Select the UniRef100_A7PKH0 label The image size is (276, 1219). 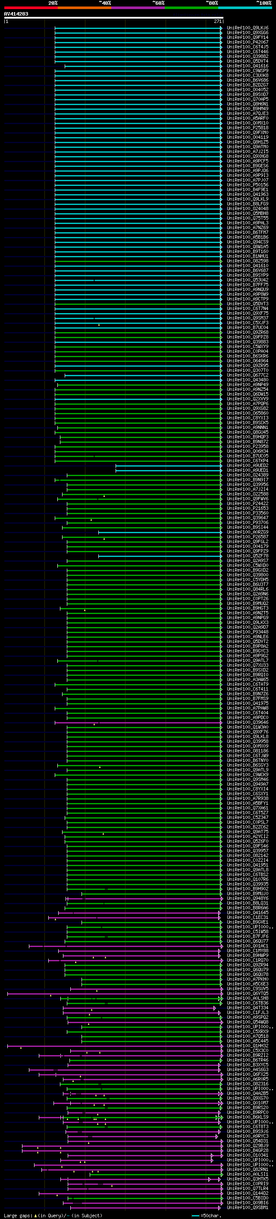click(x=248, y=979)
